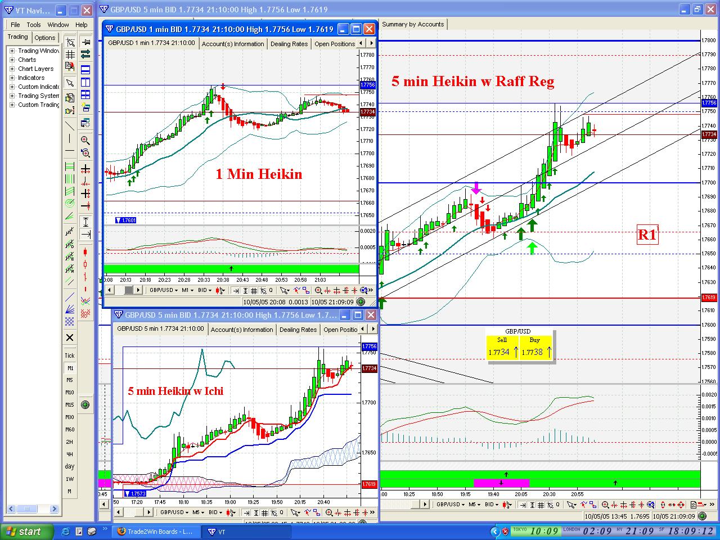Select M60 timeframe button

point(70,430)
